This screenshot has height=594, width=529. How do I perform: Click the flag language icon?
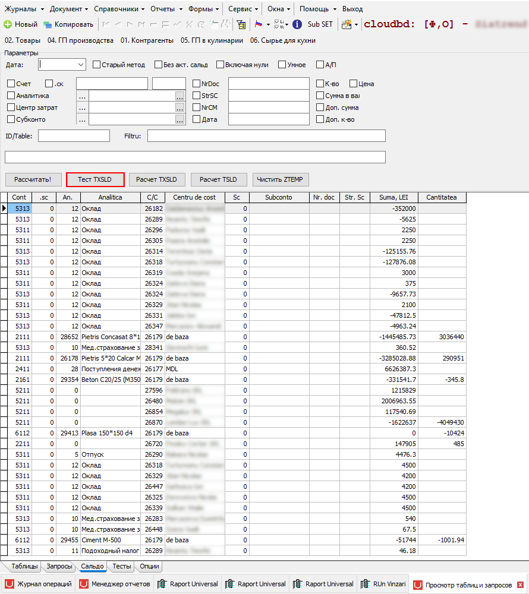tap(259, 24)
